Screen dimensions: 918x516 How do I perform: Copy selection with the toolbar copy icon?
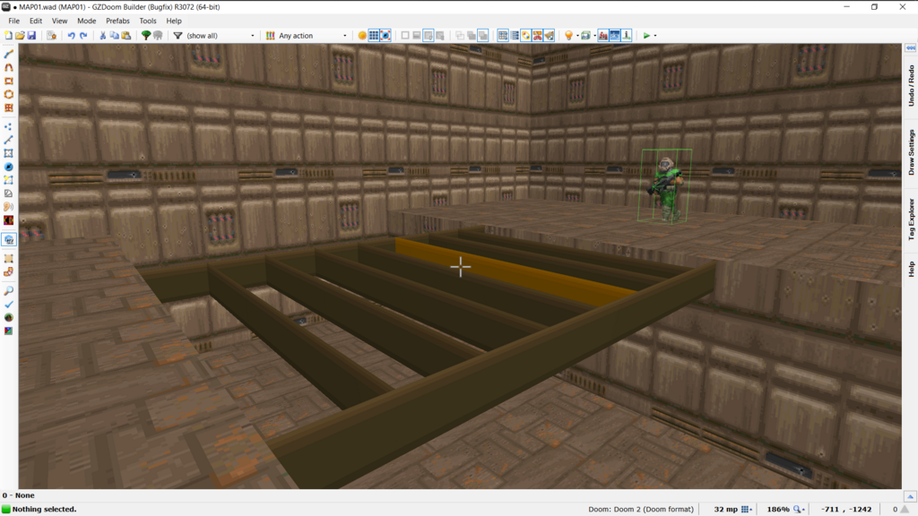pos(114,36)
